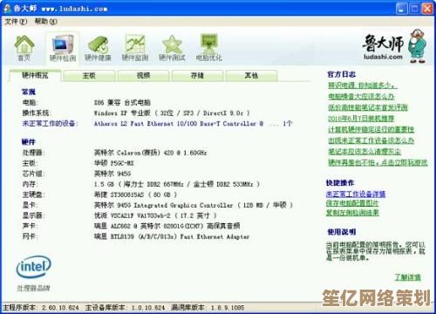The height and width of the screenshot is (314, 436).
Task: Select the 声卡 瑞昱 ALC662 text
Action: point(167,226)
